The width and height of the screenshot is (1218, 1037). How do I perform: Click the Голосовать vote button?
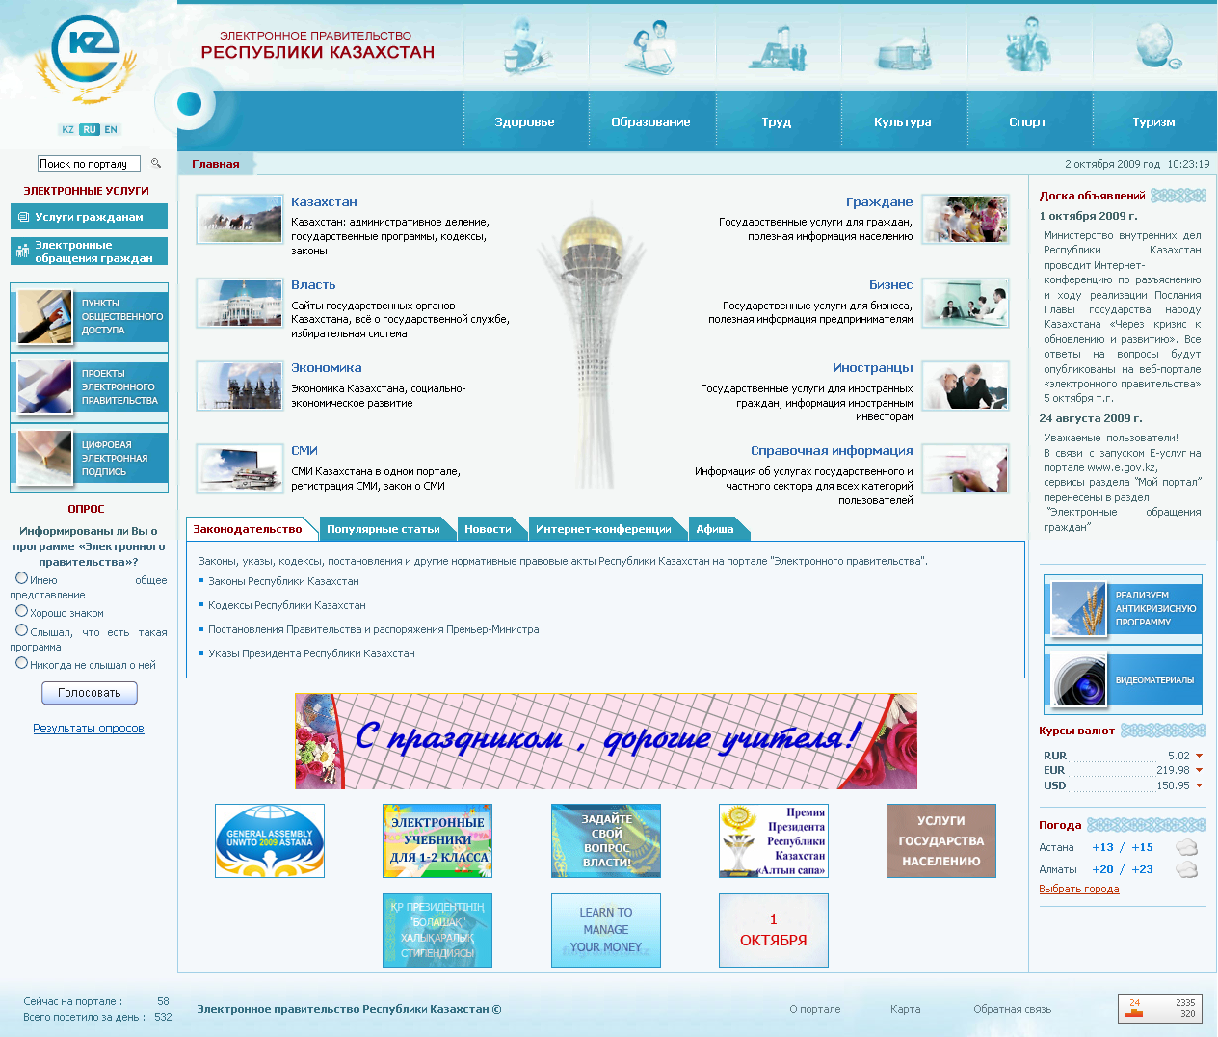point(90,693)
